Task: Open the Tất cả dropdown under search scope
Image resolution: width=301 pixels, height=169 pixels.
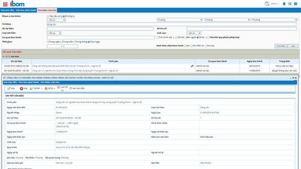Action: 56,20
